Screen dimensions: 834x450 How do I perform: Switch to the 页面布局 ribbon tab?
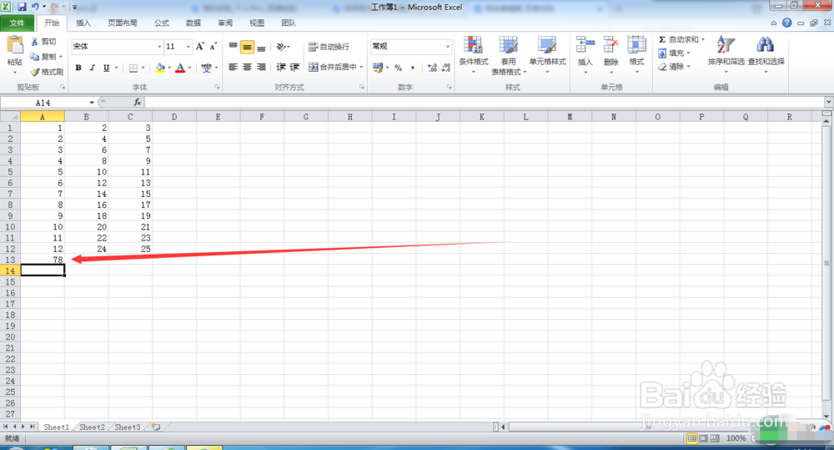pyautogui.click(x=123, y=23)
